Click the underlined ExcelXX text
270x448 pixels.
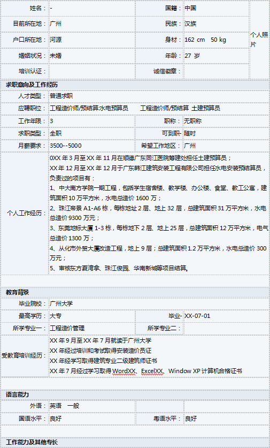pos(152,371)
